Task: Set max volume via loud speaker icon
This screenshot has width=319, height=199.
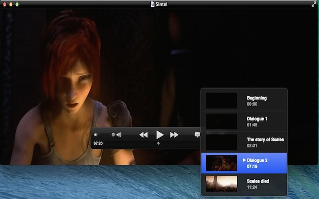Action: pos(119,134)
